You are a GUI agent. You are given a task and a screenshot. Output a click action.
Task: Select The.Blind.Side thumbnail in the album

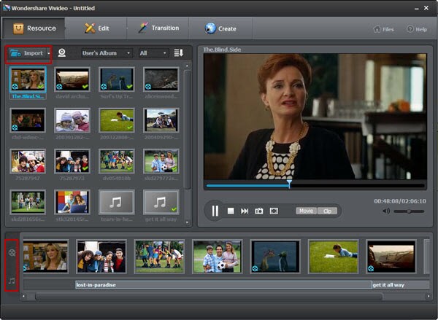28,79
